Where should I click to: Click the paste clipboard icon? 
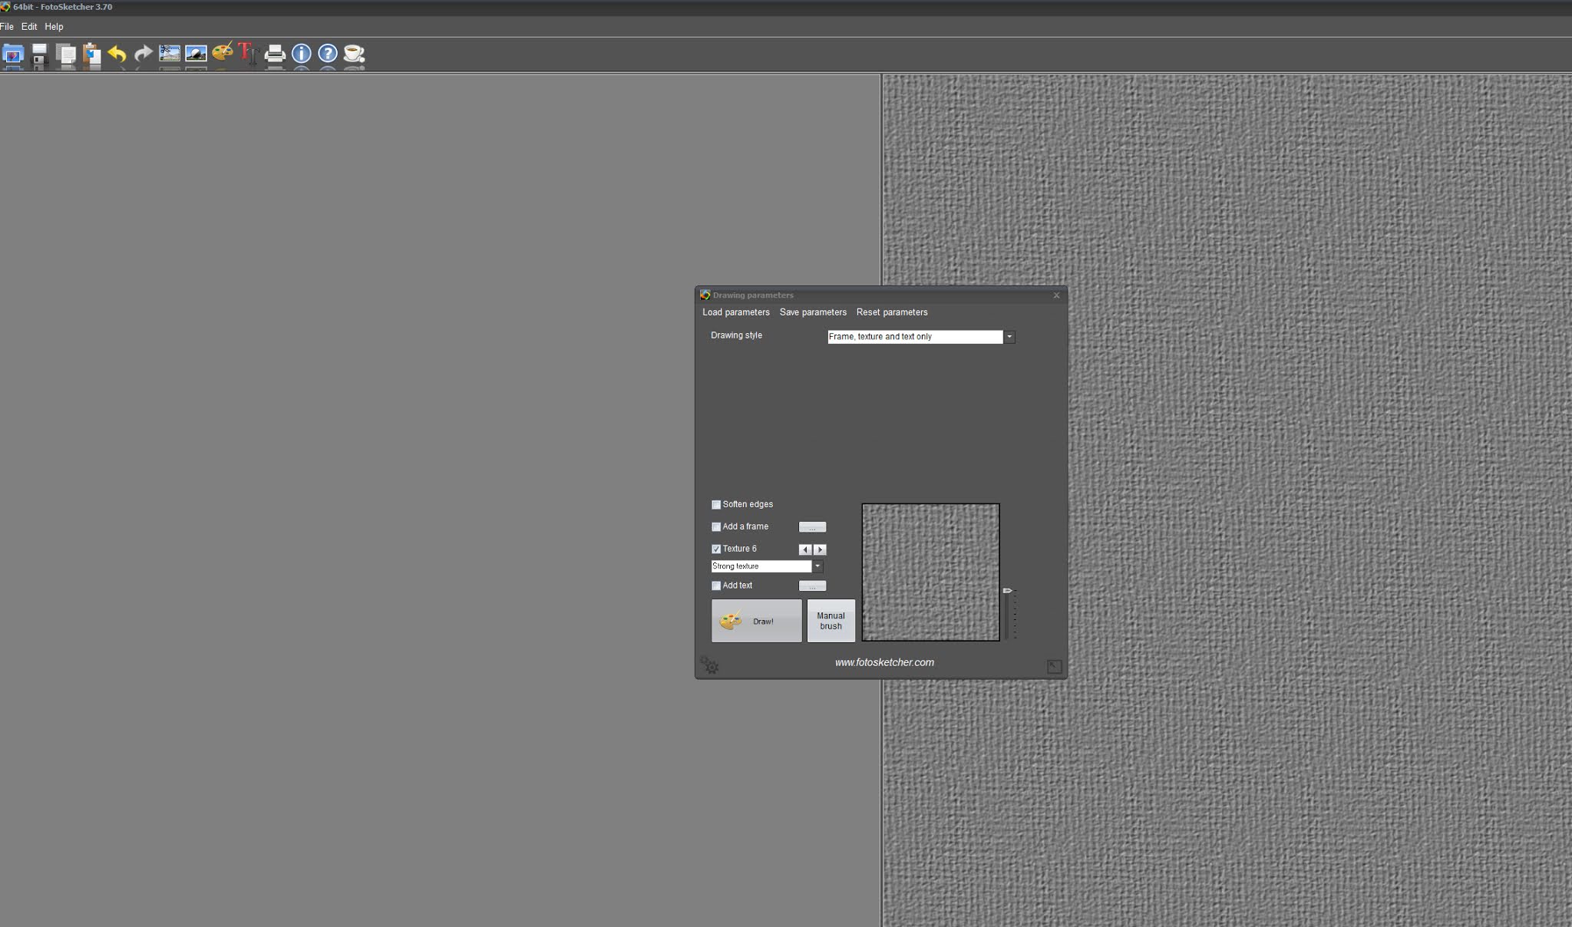click(91, 54)
